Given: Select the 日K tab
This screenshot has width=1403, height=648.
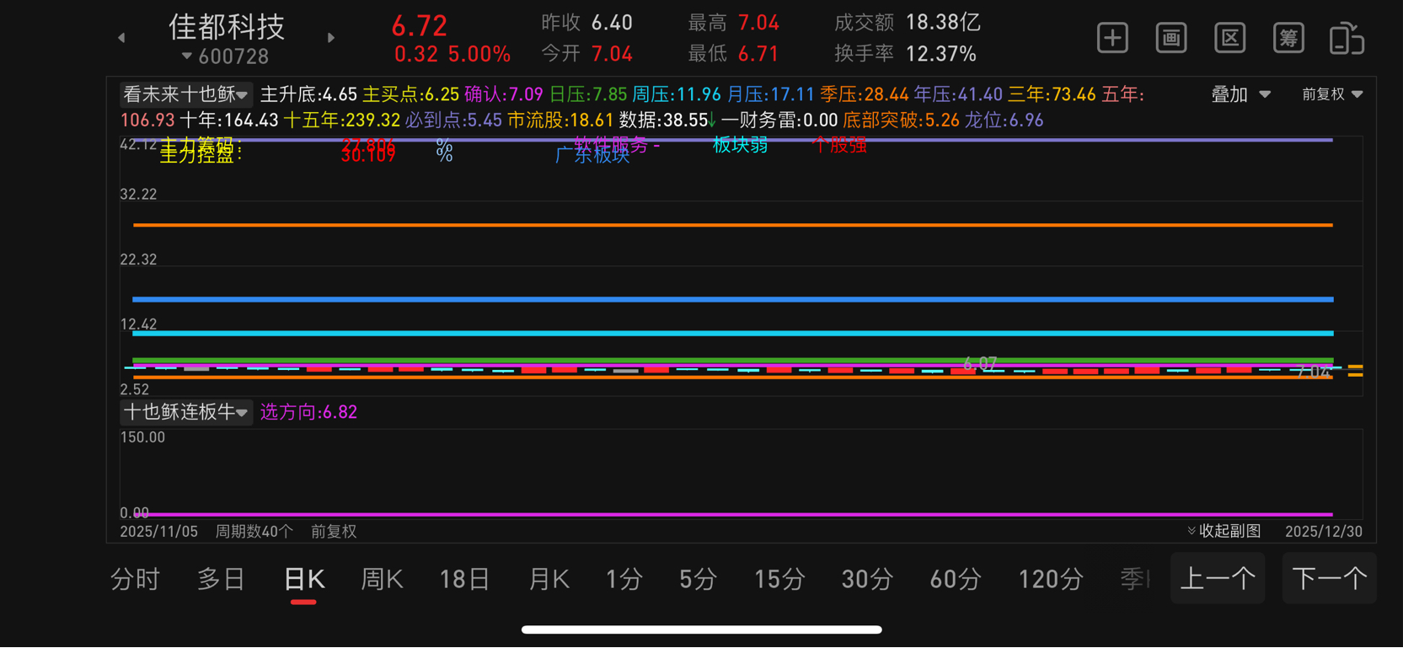Looking at the screenshot, I should pos(304,580).
